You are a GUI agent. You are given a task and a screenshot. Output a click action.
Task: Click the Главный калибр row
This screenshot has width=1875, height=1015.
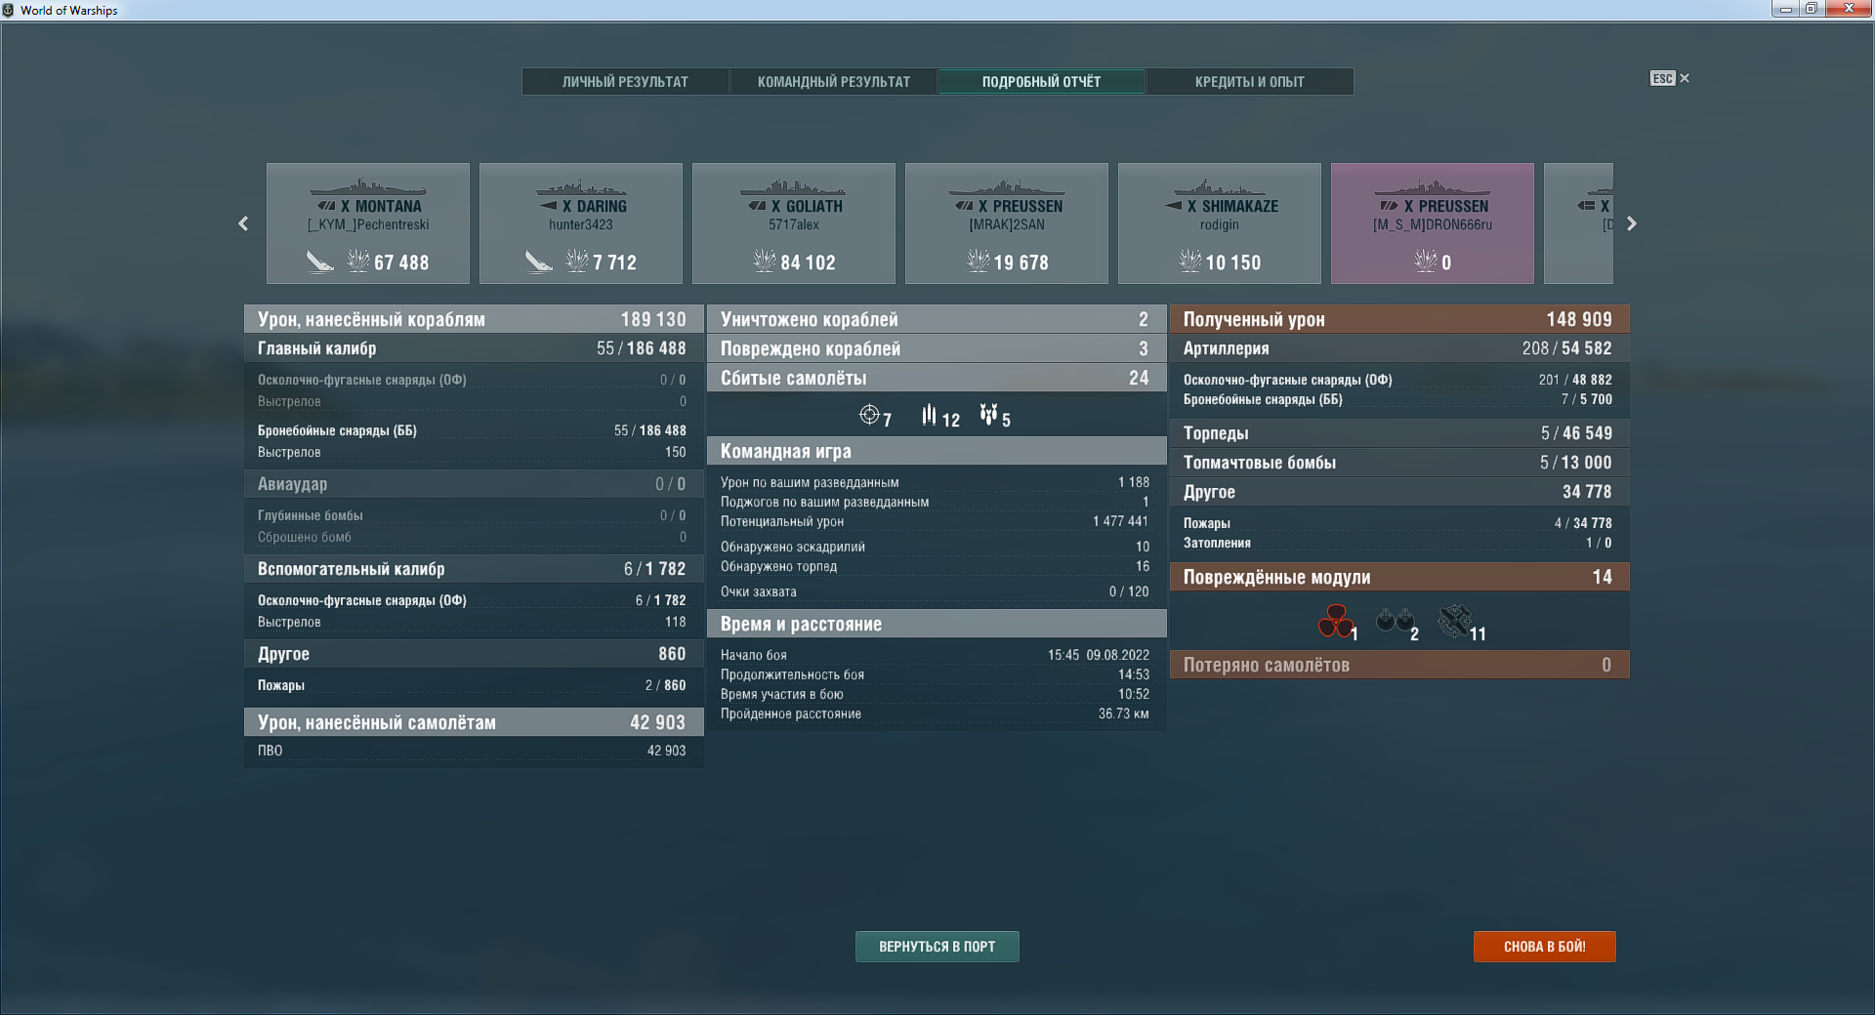click(474, 348)
